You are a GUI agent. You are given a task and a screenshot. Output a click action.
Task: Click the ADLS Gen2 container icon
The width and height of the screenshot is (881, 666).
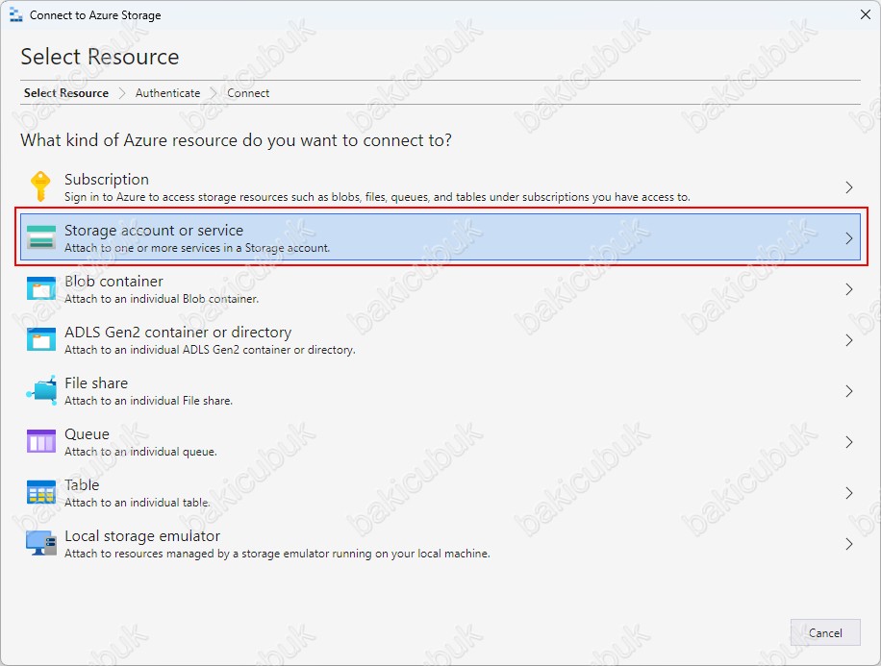41,339
